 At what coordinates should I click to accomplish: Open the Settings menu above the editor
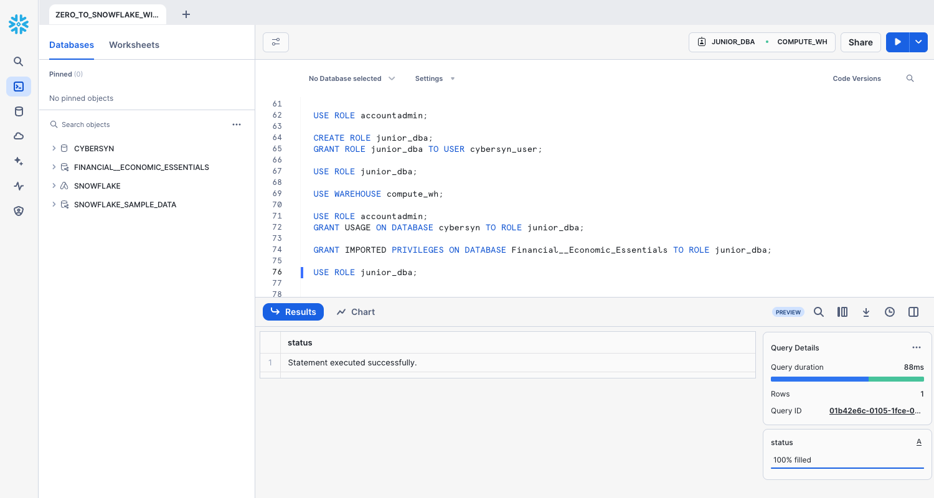pos(433,78)
